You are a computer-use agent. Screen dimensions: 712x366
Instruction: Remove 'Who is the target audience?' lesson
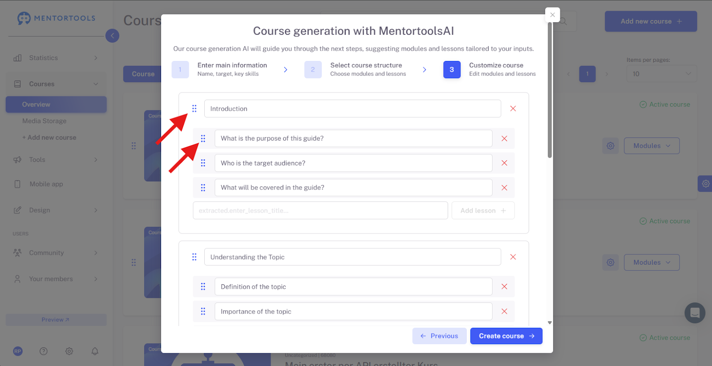pos(504,163)
